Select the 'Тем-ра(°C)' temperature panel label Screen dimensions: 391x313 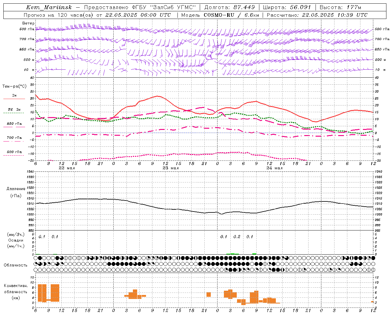14,87
